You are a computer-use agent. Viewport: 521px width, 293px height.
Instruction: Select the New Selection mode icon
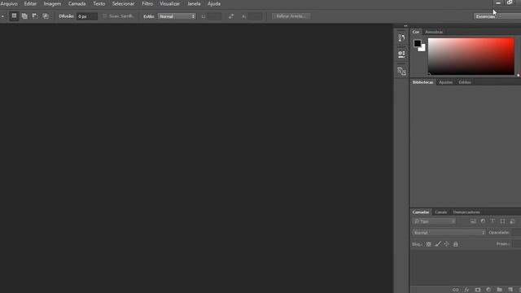[14, 16]
